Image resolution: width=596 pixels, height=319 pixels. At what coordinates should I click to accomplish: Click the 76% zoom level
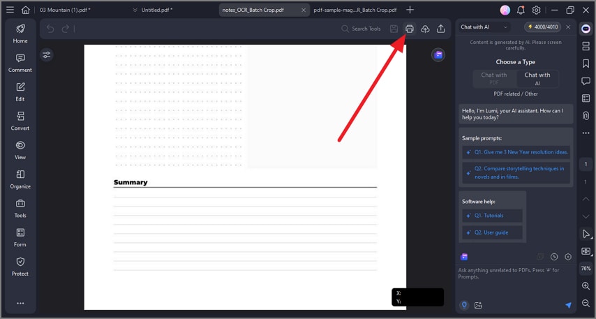pyautogui.click(x=586, y=268)
